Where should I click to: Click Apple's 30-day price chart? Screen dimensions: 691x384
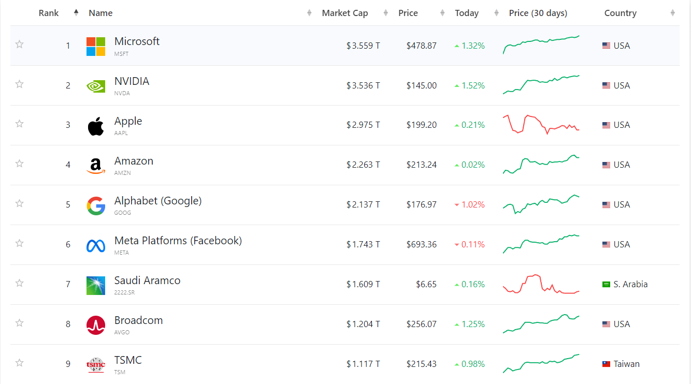tap(541, 124)
